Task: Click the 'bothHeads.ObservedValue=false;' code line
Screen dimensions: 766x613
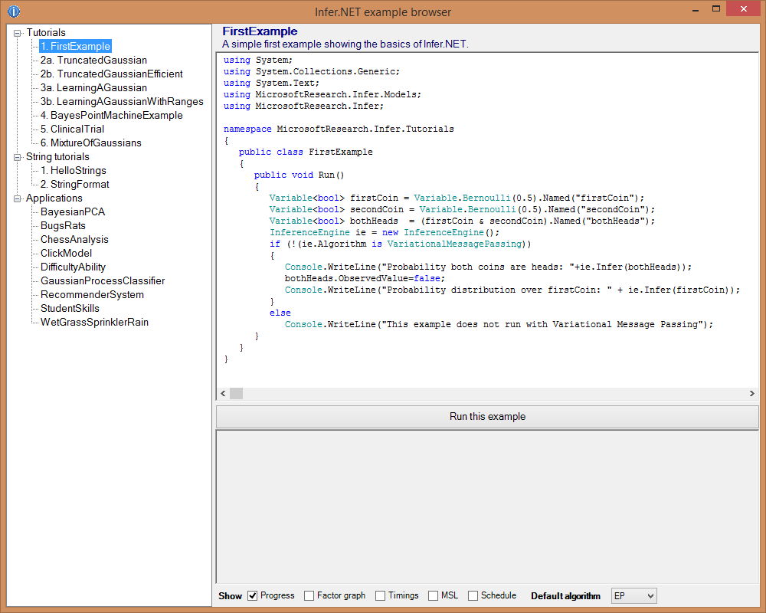Action: tap(365, 279)
